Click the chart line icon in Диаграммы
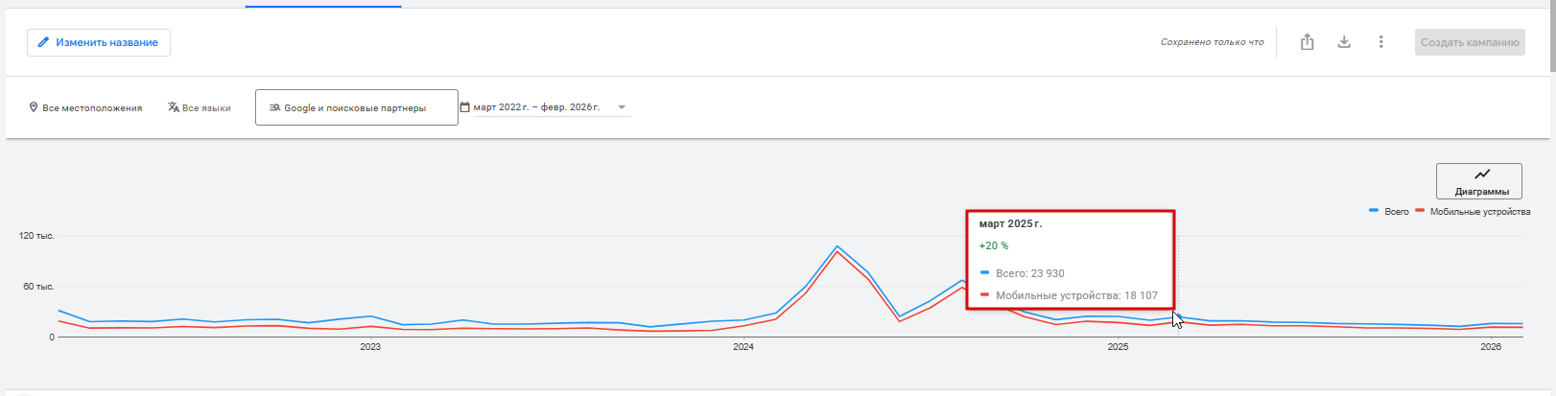This screenshot has height=396, width=1556. (x=1482, y=175)
